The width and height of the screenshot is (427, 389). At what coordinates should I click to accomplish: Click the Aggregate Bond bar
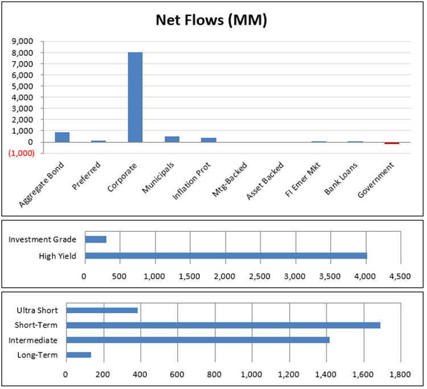pos(62,137)
